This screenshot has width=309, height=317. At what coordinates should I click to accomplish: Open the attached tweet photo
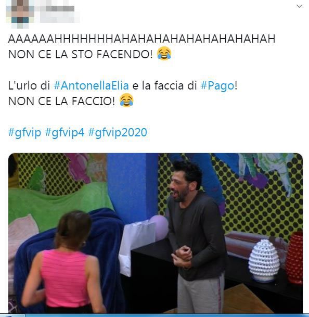pyautogui.click(x=156, y=233)
